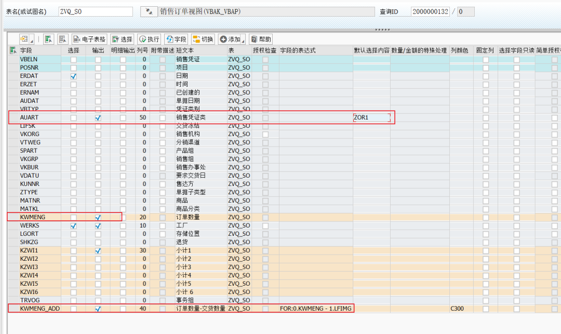
Task: Click the short text 要求交货日 cell
Action: point(201,176)
